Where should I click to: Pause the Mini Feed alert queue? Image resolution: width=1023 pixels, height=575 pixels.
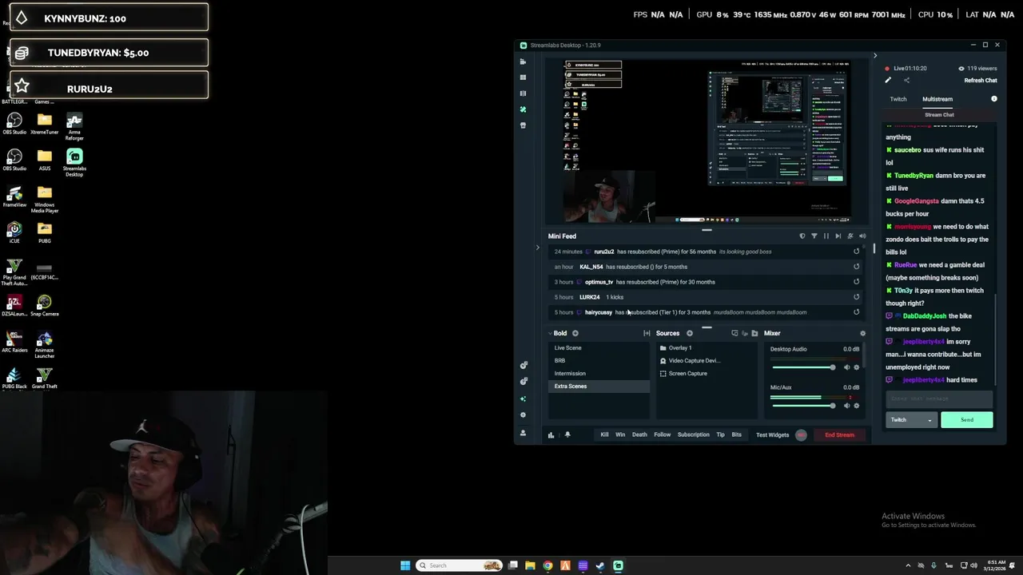click(x=826, y=236)
